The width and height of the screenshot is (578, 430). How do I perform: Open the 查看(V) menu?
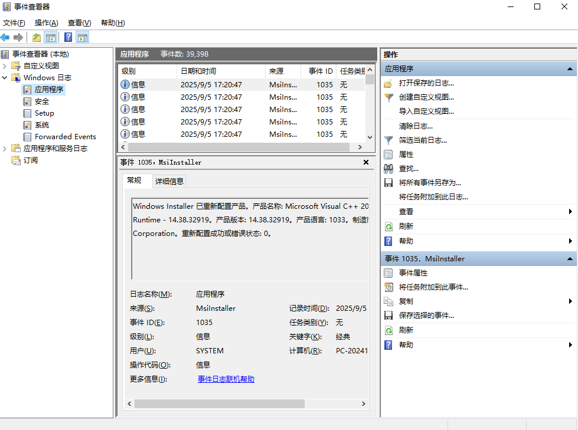(x=79, y=23)
